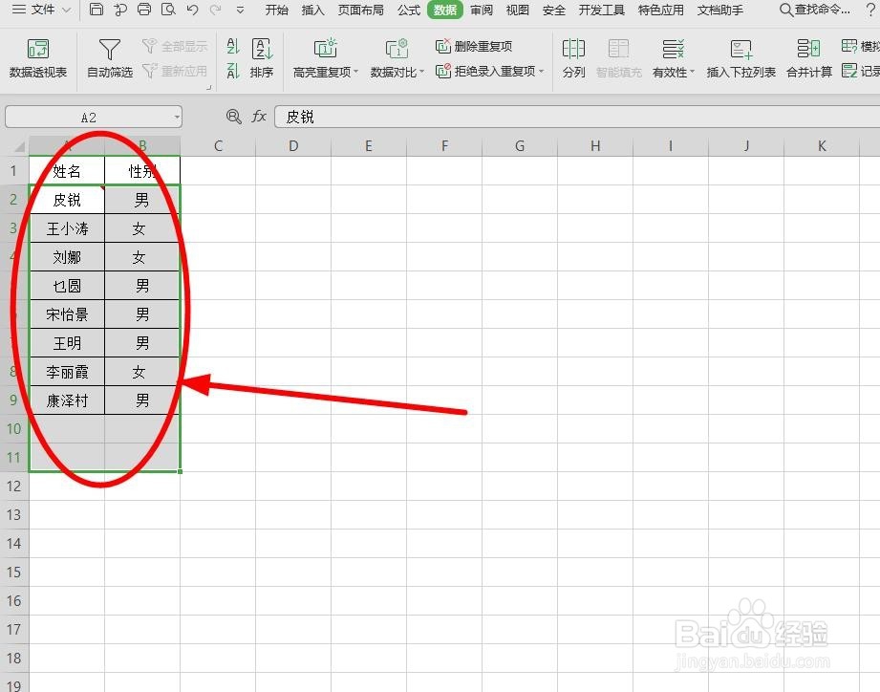Click the Print Preview icon
The image size is (880, 692).
pyautogui.click(x=168, y=10)
